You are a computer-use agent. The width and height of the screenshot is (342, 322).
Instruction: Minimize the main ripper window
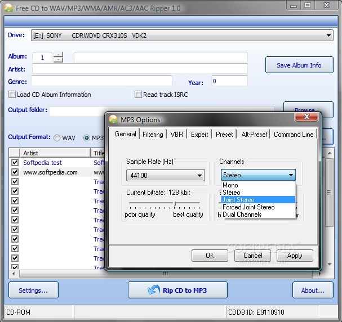coord(294,5)
